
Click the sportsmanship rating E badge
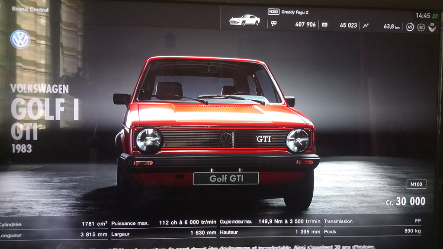click(421, 27)
